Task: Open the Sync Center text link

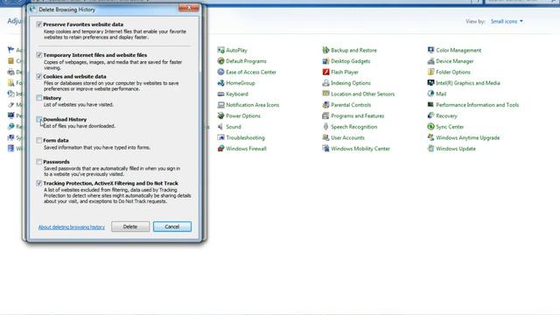Action: [450, 127]
